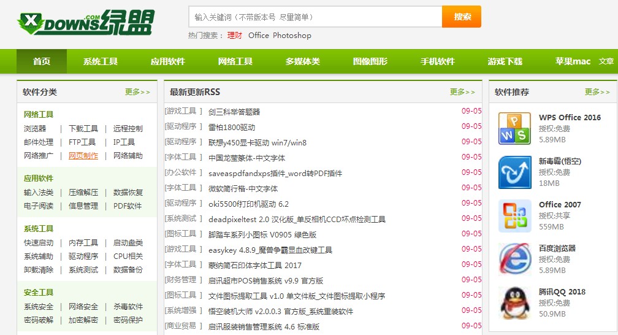The height and width of the screenshot is (335, 618).
Task: Click 更多>> in 软件推荐 panel
Action: pyautogui.click(x=597, y=92)
